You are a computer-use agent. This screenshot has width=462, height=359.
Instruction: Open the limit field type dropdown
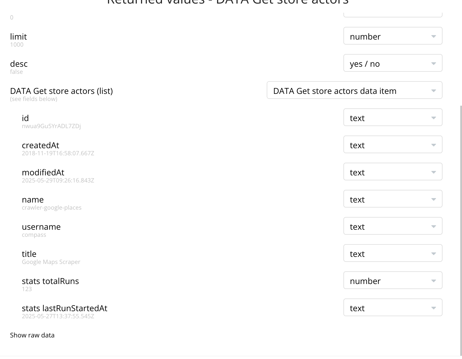click(392, 36)
